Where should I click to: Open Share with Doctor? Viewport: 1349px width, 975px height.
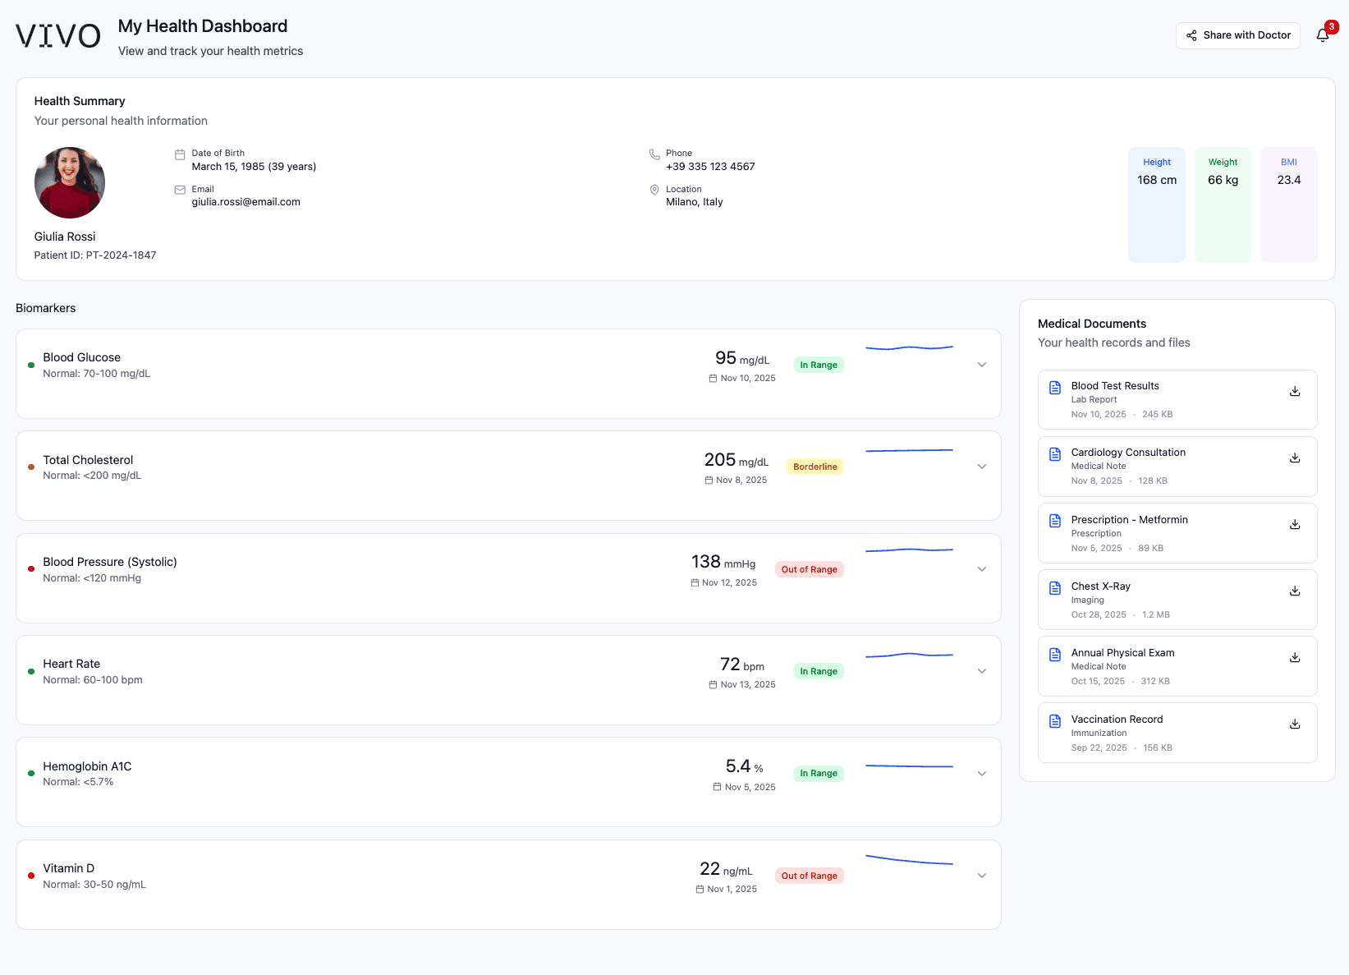pyautogui.click(x=1237, y=35)
